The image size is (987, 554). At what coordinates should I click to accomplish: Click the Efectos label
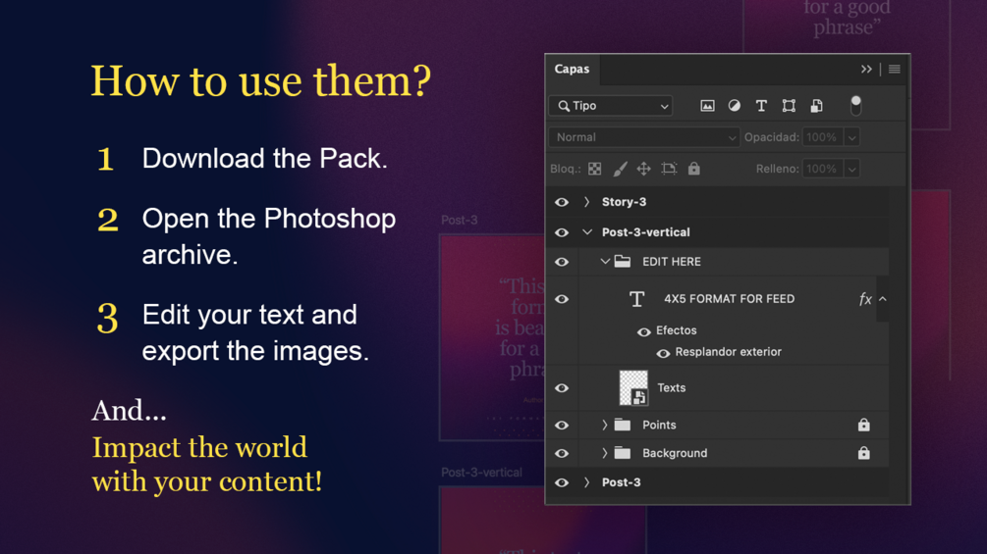676,330
